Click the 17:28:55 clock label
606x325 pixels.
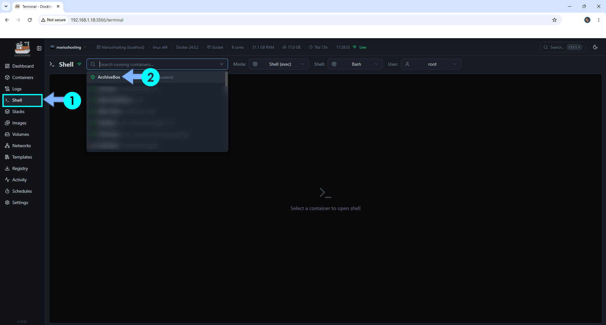click(343, 47)
